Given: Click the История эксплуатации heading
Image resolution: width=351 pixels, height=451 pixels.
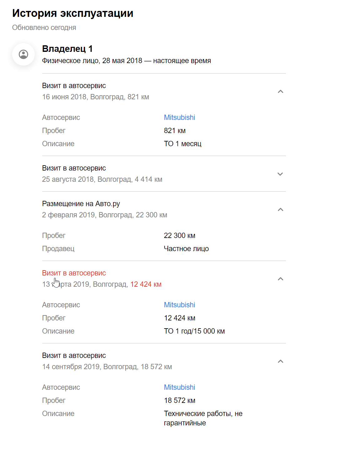Looking at the screenshot, I should point(73,13).
